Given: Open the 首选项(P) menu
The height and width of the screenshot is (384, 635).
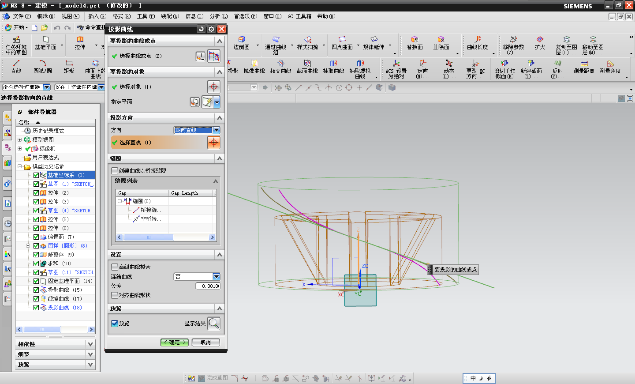Looking at the screenshot, I should coord(246,16).
